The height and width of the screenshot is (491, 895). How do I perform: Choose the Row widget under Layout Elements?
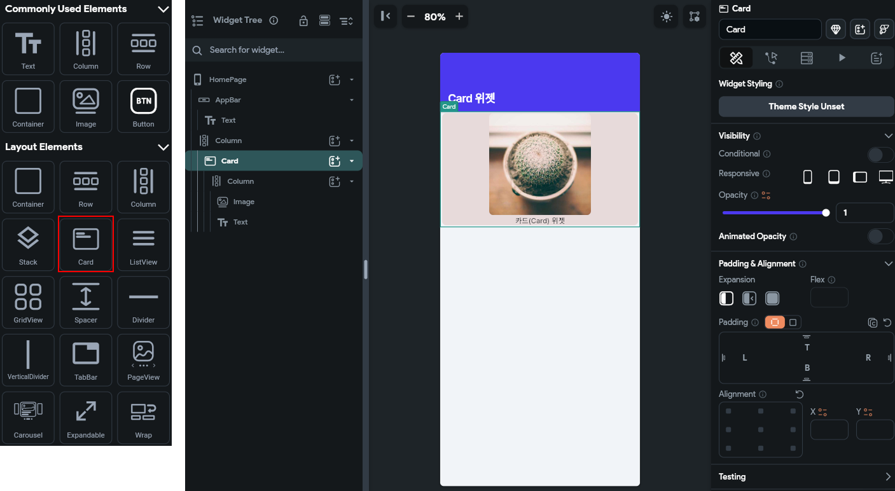86,187
